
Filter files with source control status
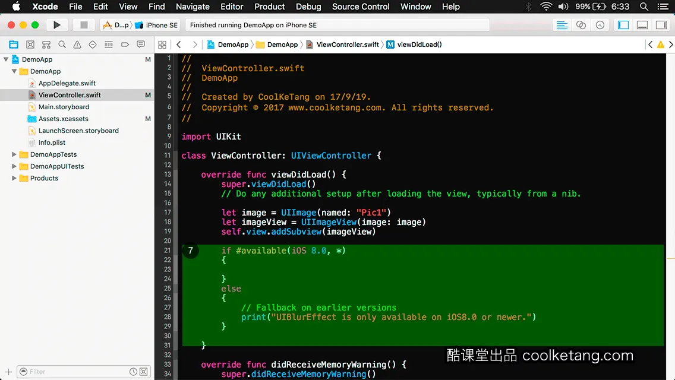[x=144, y=372]
